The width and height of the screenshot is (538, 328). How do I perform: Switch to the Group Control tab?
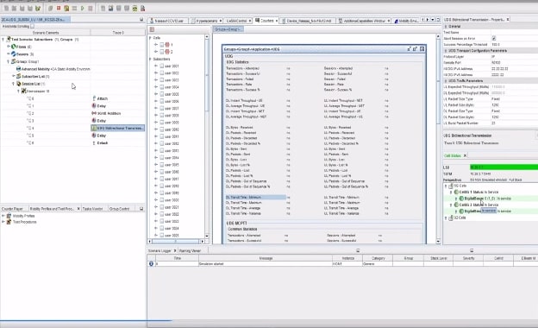pyautogui.click(x=119, y=209)
